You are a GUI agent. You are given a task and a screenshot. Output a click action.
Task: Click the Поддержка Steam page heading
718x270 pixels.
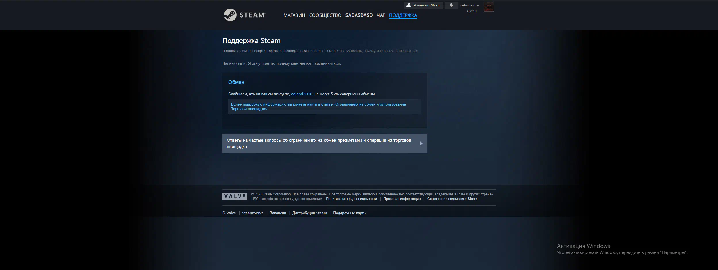click(252, 41)
